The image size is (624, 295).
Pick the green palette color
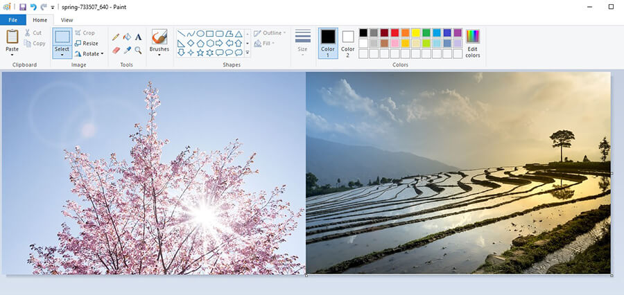[x=426, y=33]
